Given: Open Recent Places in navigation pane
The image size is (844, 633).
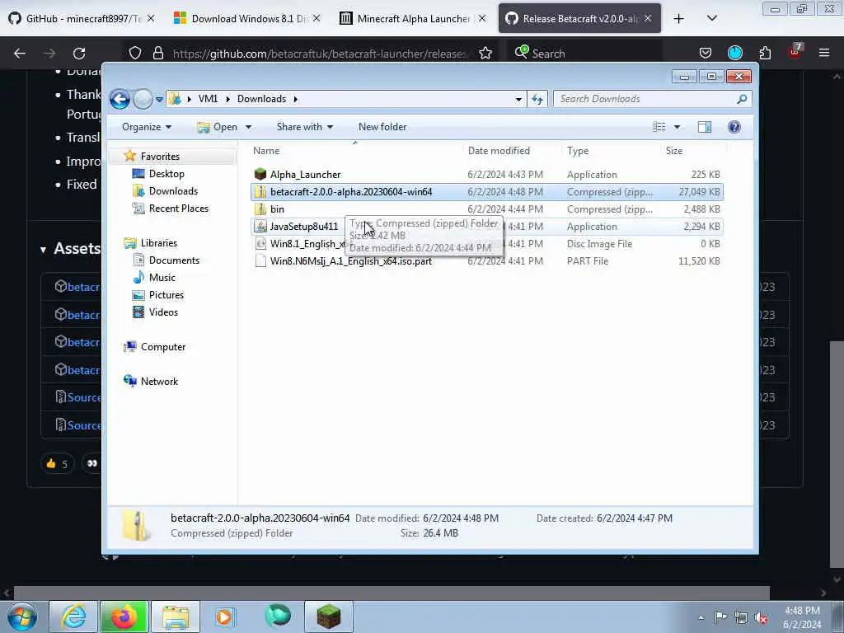Looking at the screenshot, I should click(178, 209).
